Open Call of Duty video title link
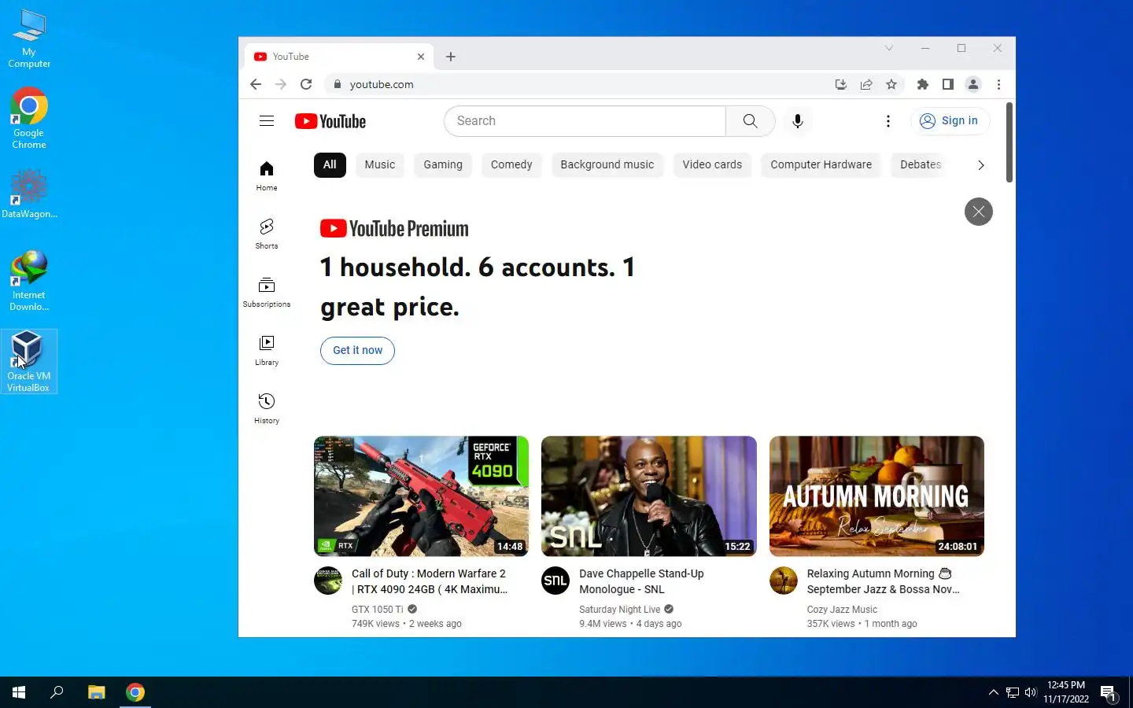The width and height of the screenshot is (1133, 708). 430,581
